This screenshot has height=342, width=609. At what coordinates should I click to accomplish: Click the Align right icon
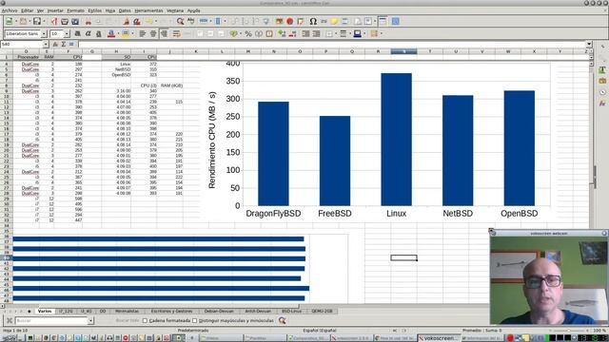[164, 34]
